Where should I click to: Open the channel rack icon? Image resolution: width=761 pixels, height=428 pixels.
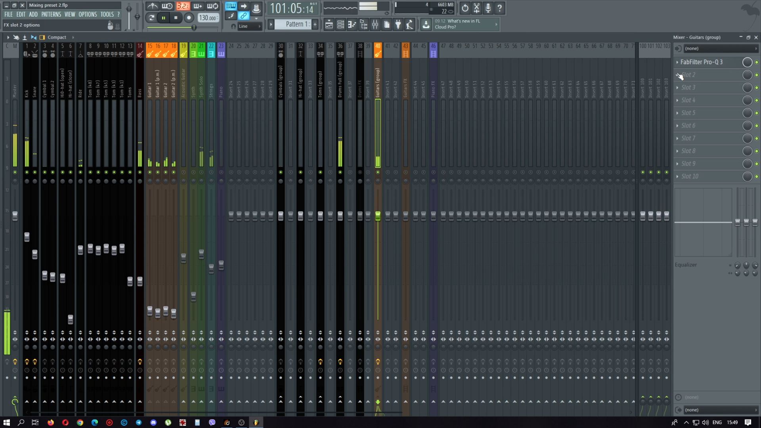click(x=340, y=25)
